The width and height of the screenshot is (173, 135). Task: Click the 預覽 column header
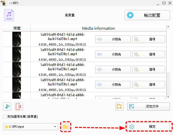point(17,28)
